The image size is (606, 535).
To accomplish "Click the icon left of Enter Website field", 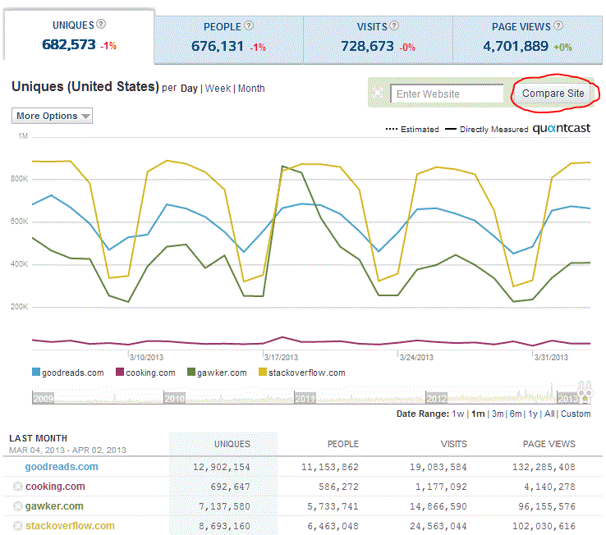I will click(379, 94).
